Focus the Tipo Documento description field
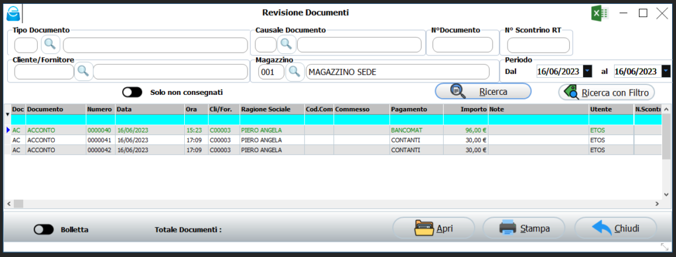Viewport: 676px width, 257px height. (x=155, y=45)
